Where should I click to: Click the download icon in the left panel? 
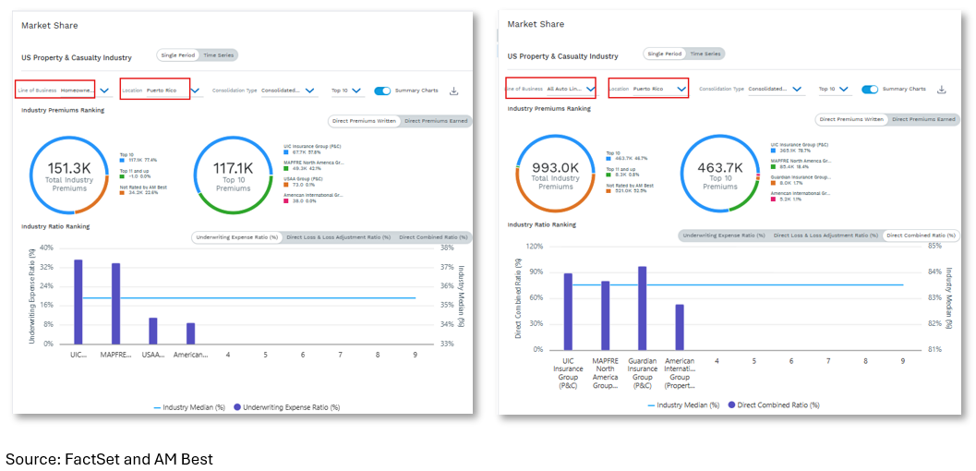click(x=453, y=91)
